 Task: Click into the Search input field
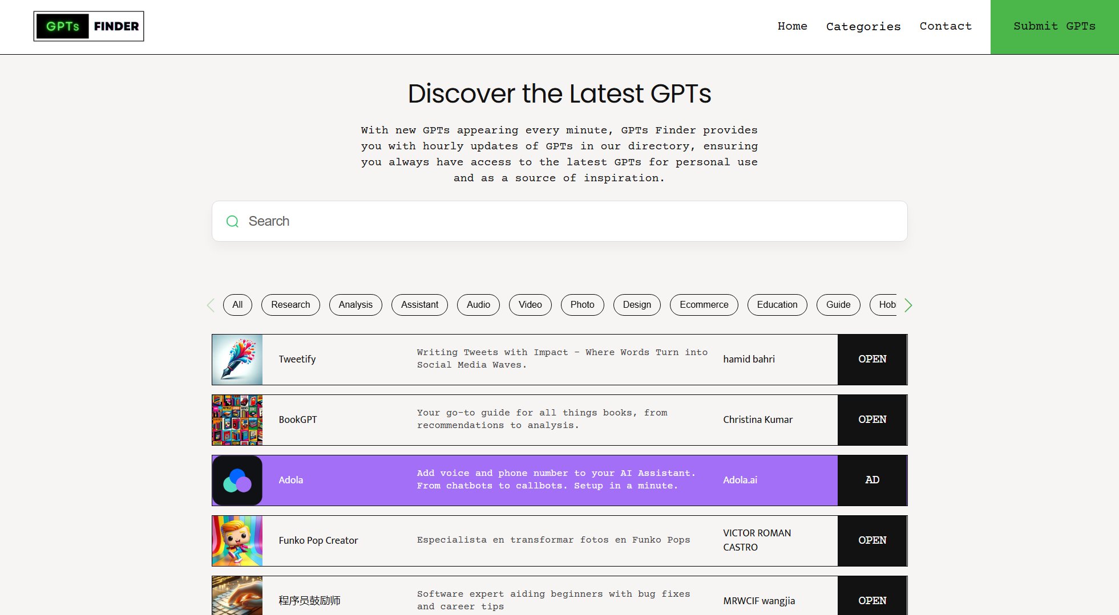tap(559, 221)
